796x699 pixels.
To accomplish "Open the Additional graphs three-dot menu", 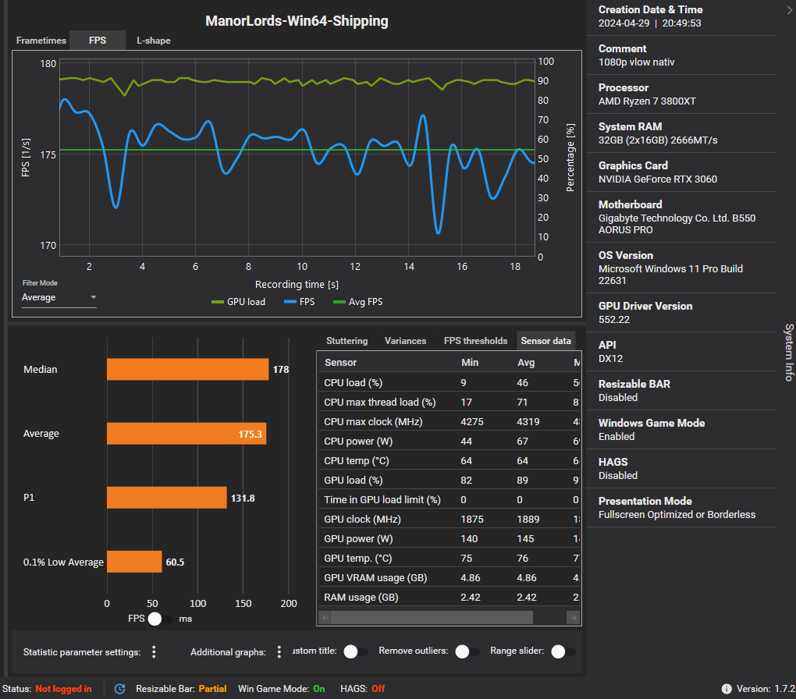I will point(279,651).
